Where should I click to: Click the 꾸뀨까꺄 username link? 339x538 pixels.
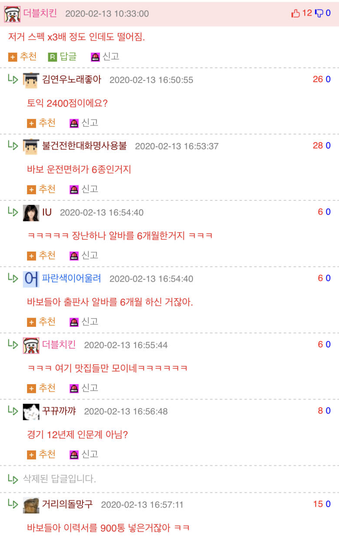[x=59, y=411]
